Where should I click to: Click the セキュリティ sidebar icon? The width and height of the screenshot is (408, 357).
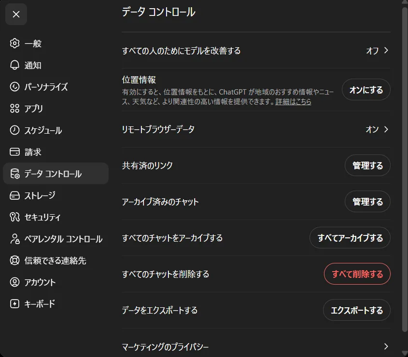tap(14, 217)
